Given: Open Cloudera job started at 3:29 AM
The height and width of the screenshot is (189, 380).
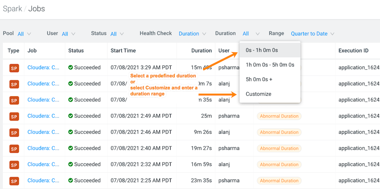Looking at the screenshot, I should point(43,67).
